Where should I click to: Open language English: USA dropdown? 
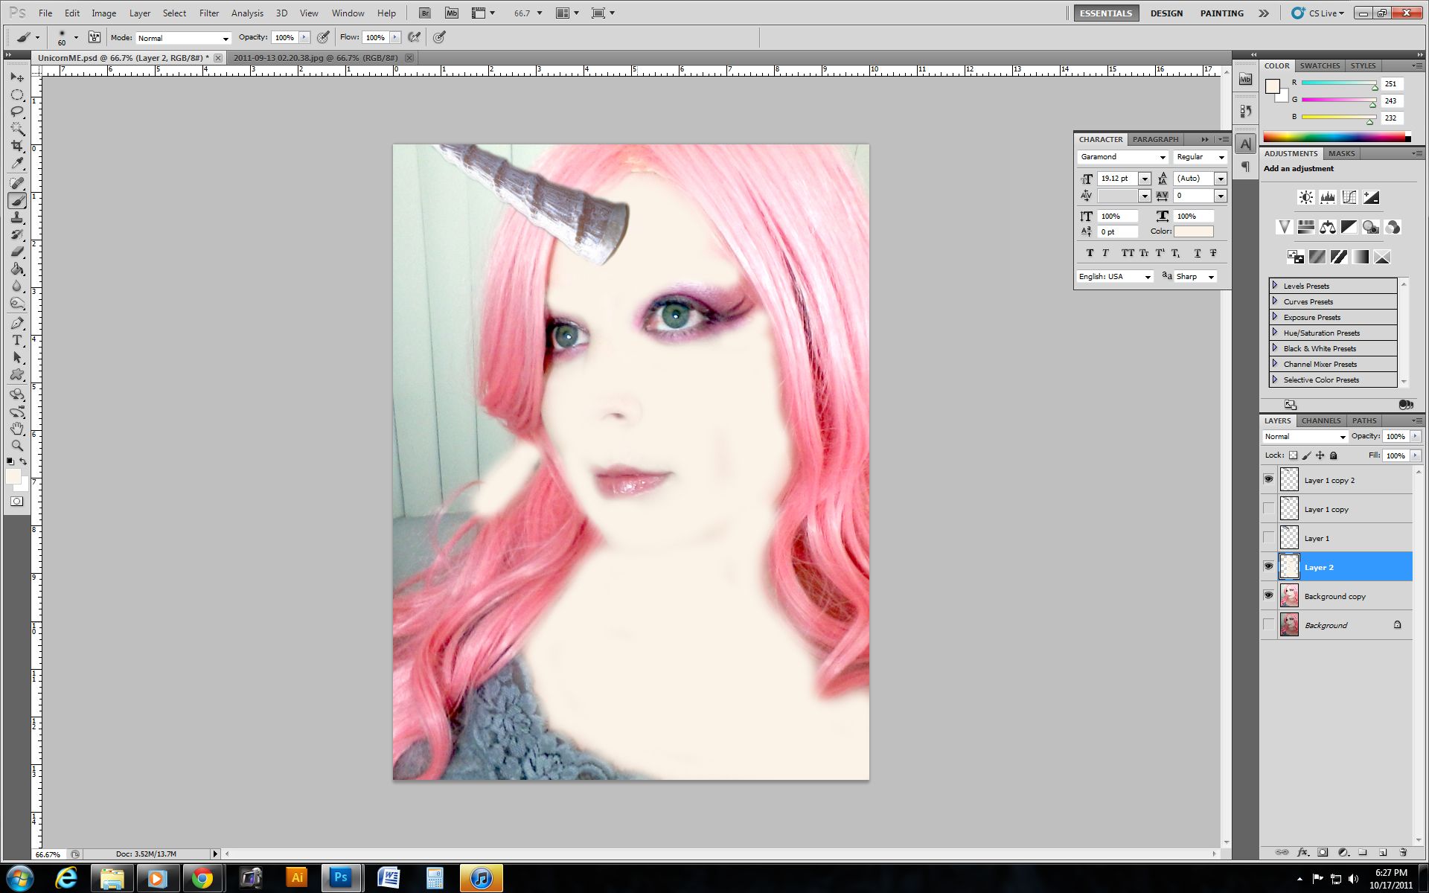pyautogui.click(x=1115, y=277)
